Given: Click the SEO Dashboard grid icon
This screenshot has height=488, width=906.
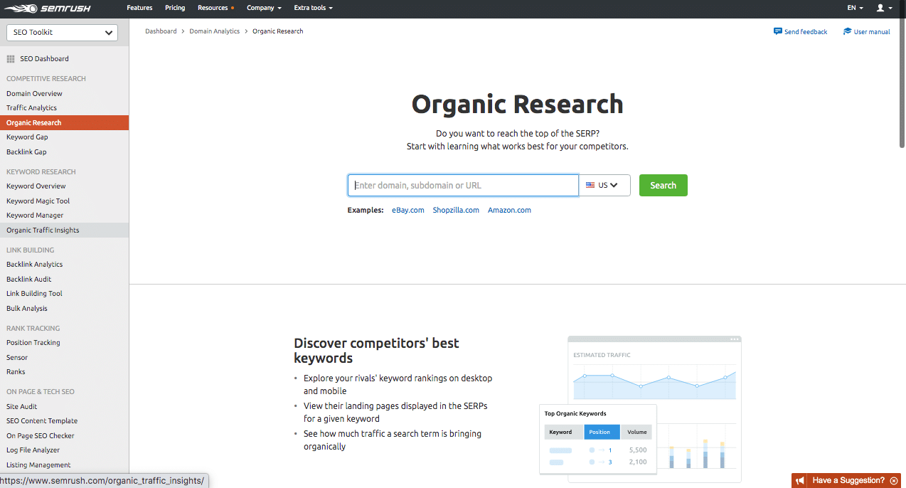Looking at the screenshot, I should 11,59.
